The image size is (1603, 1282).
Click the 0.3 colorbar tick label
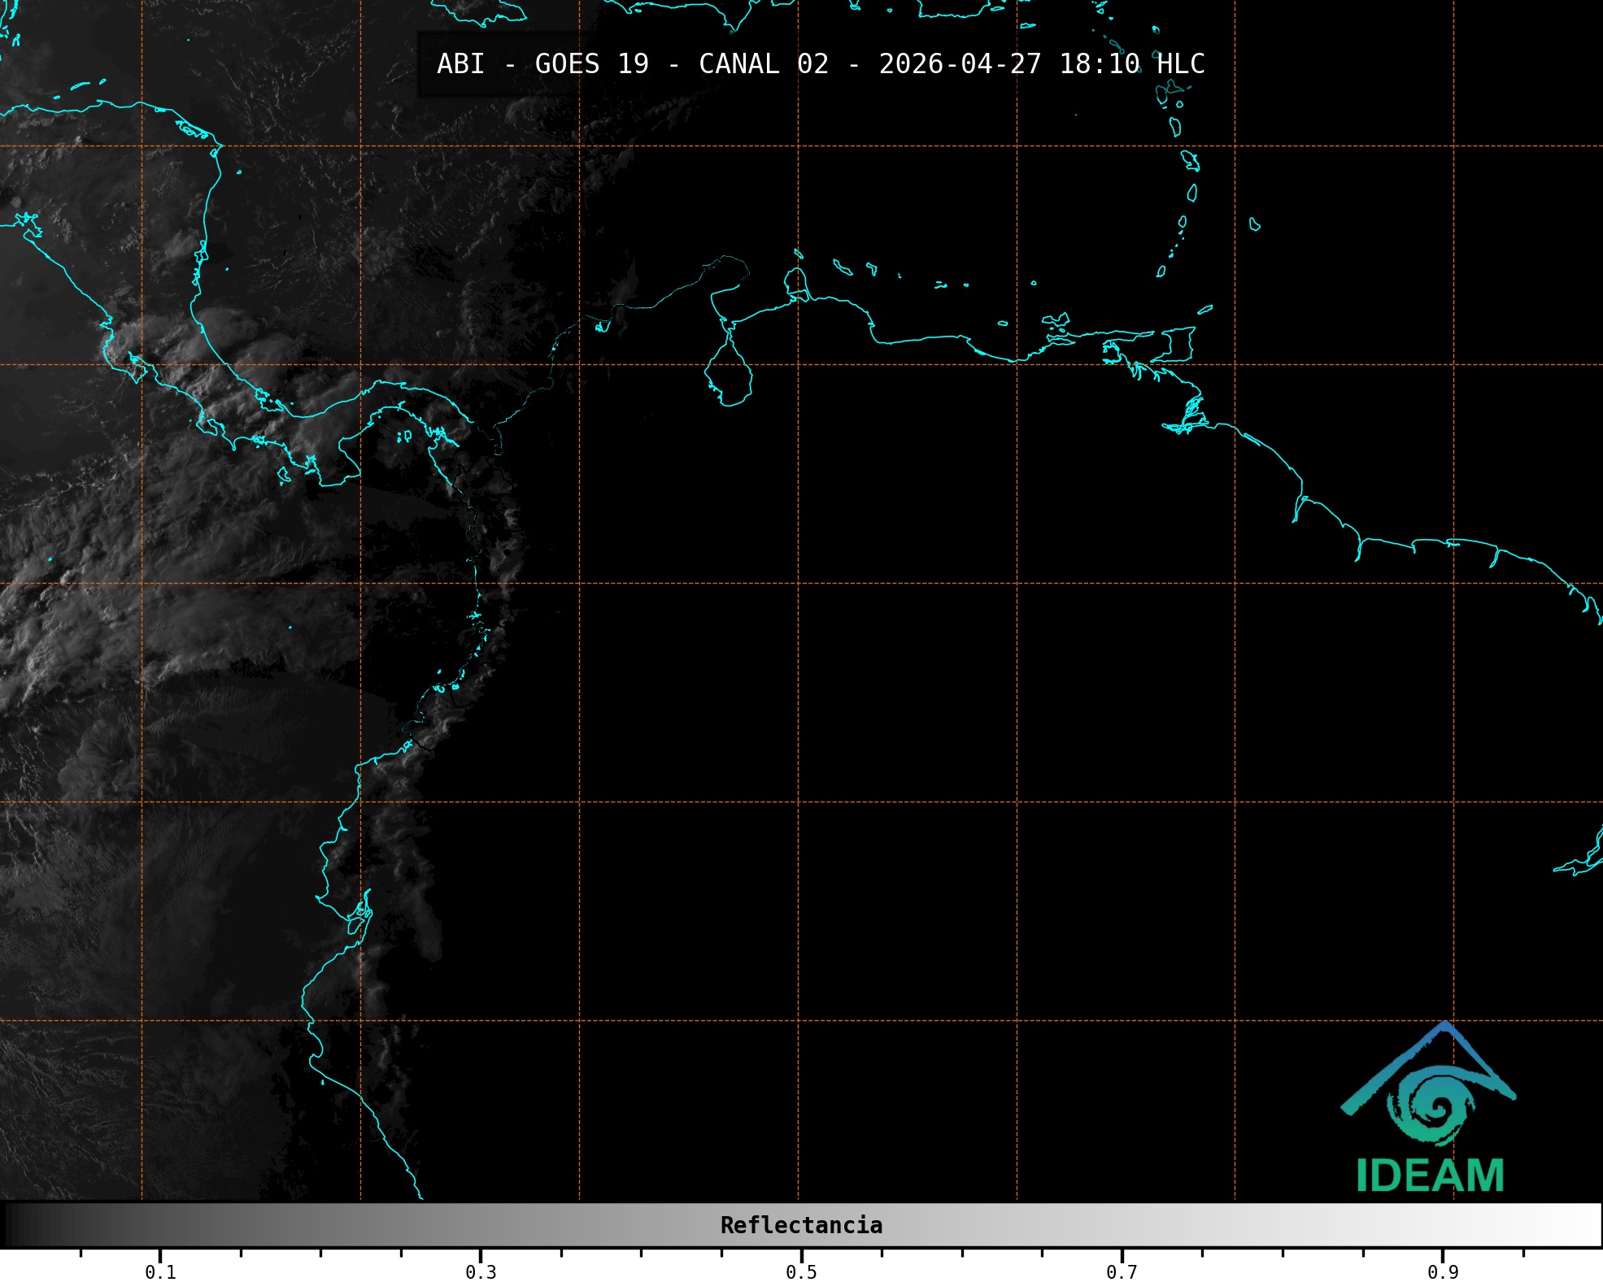click(481, 1272)
